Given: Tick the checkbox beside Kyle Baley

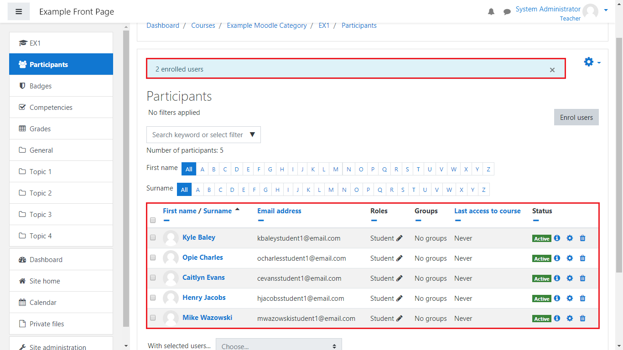Looking at the screenshot, I should pos(153,237).
